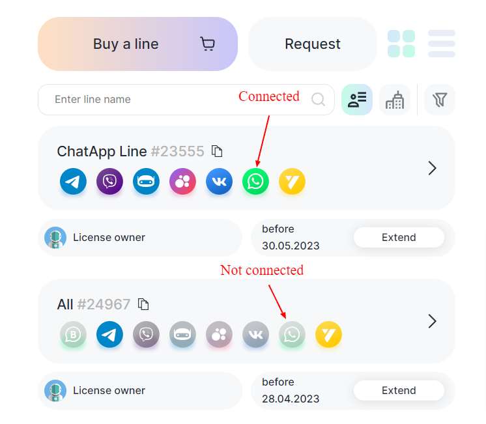Click the greyed WhatsApp icon in All line
The height and width of the screenshot is (424, 486).
292,335
